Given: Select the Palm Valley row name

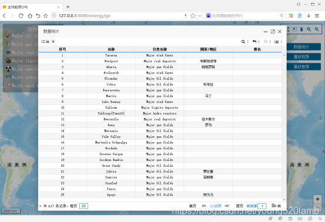Looking at the screenshot, I should point(111,137).
